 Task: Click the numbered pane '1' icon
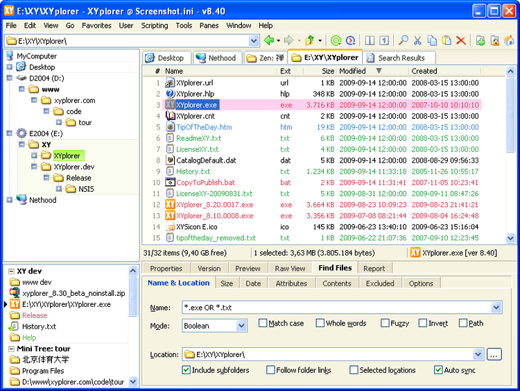click(x=384, y=40)
